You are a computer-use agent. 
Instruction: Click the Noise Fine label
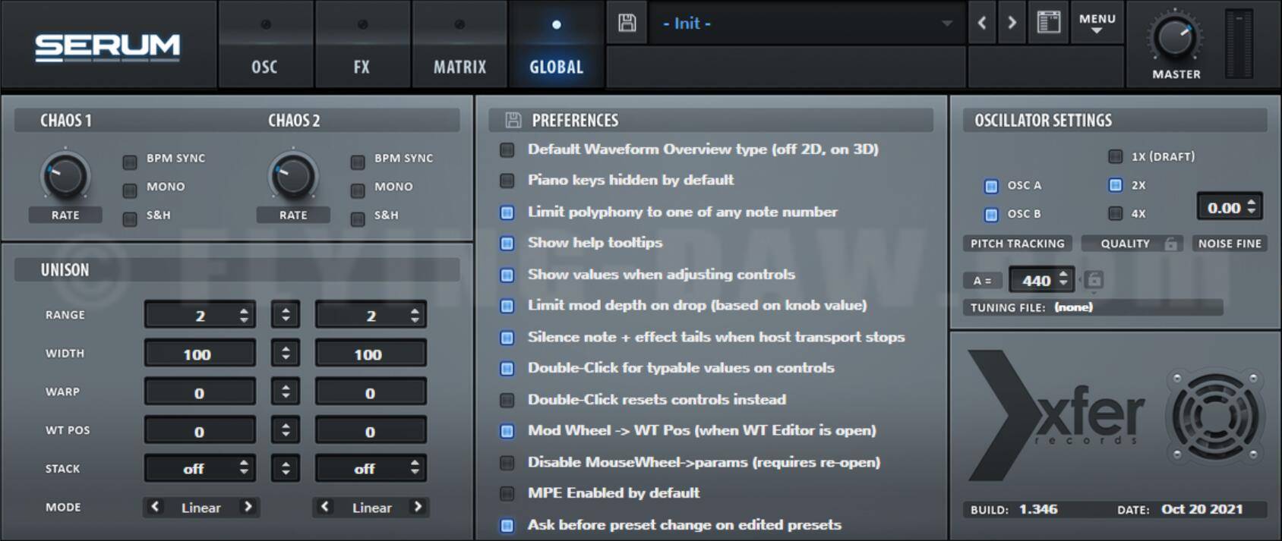click(1230, 244)
